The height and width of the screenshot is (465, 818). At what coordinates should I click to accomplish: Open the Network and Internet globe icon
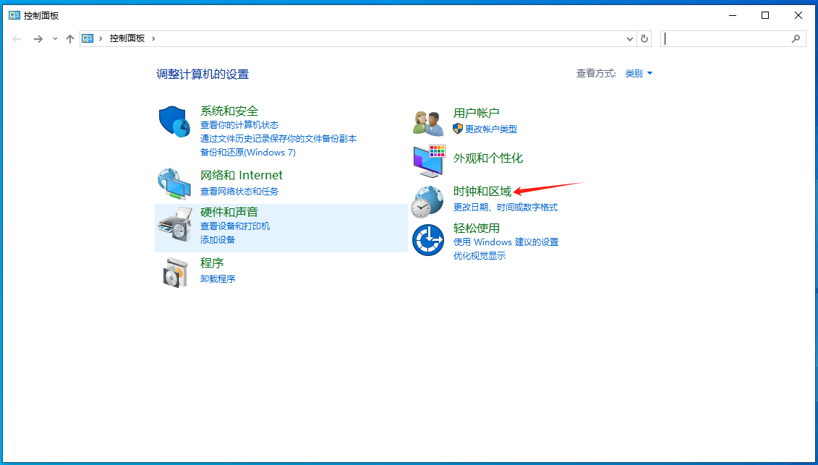tap(174, 184)
